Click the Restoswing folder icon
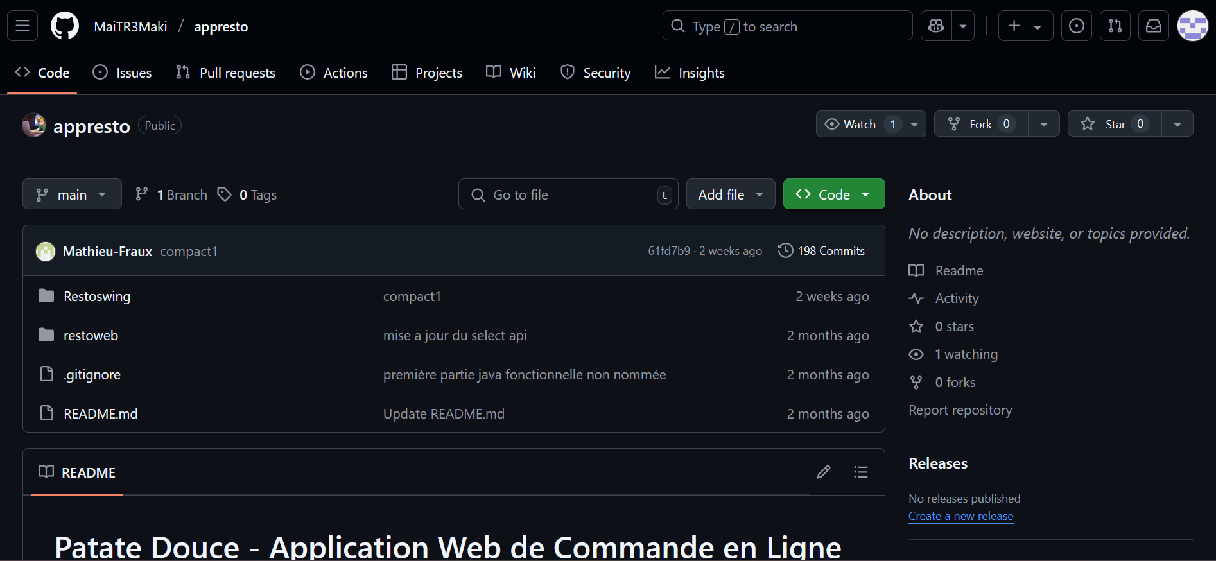This screenshot has width=1216, height=561. click(46, 295)
